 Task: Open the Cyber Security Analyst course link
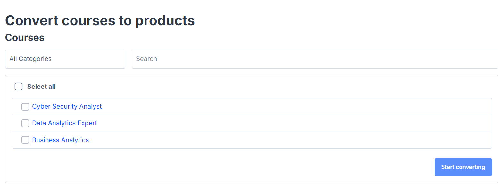67,107
